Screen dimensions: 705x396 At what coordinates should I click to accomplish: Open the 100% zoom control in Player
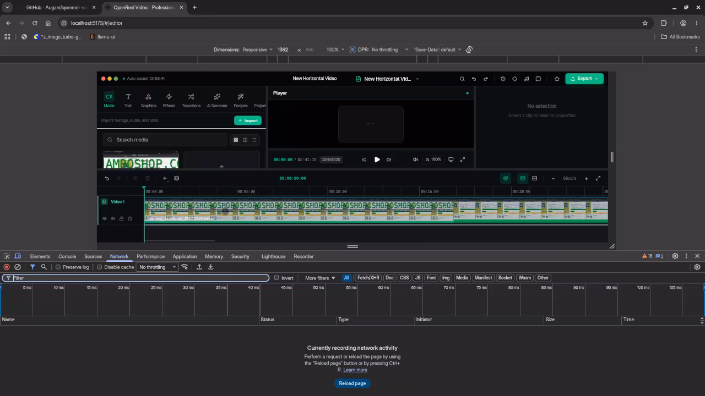433,159
